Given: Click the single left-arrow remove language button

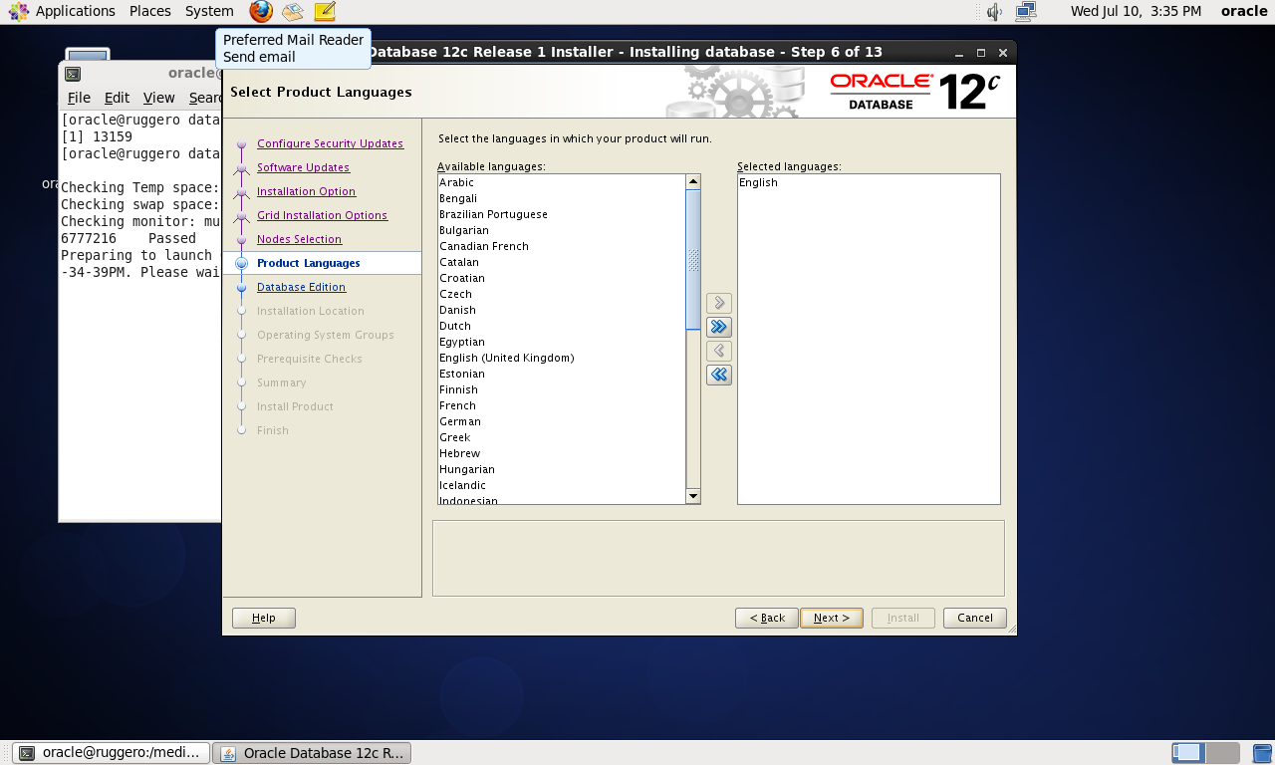Looking at the screenshot, I should click(x=718, y=351).
